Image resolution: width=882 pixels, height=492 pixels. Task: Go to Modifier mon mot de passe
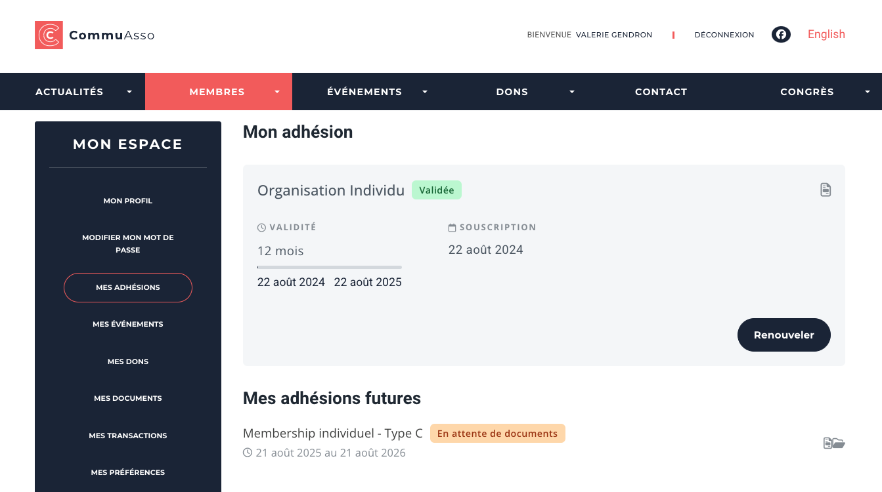pos(128,243)
